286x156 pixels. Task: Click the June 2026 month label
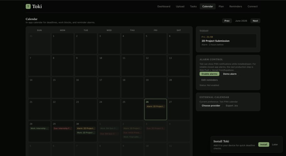point(241,21)
